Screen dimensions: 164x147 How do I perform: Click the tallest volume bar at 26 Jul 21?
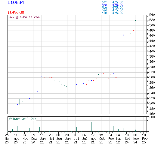click(x=84, y=125)
